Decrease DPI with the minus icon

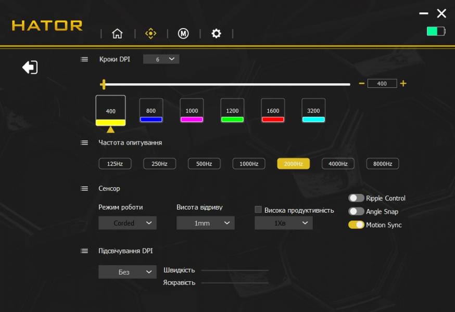(361, 84)
